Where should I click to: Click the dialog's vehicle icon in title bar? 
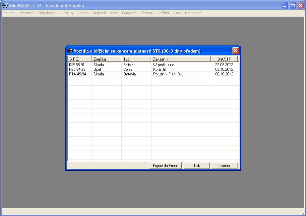pos(70,51)
